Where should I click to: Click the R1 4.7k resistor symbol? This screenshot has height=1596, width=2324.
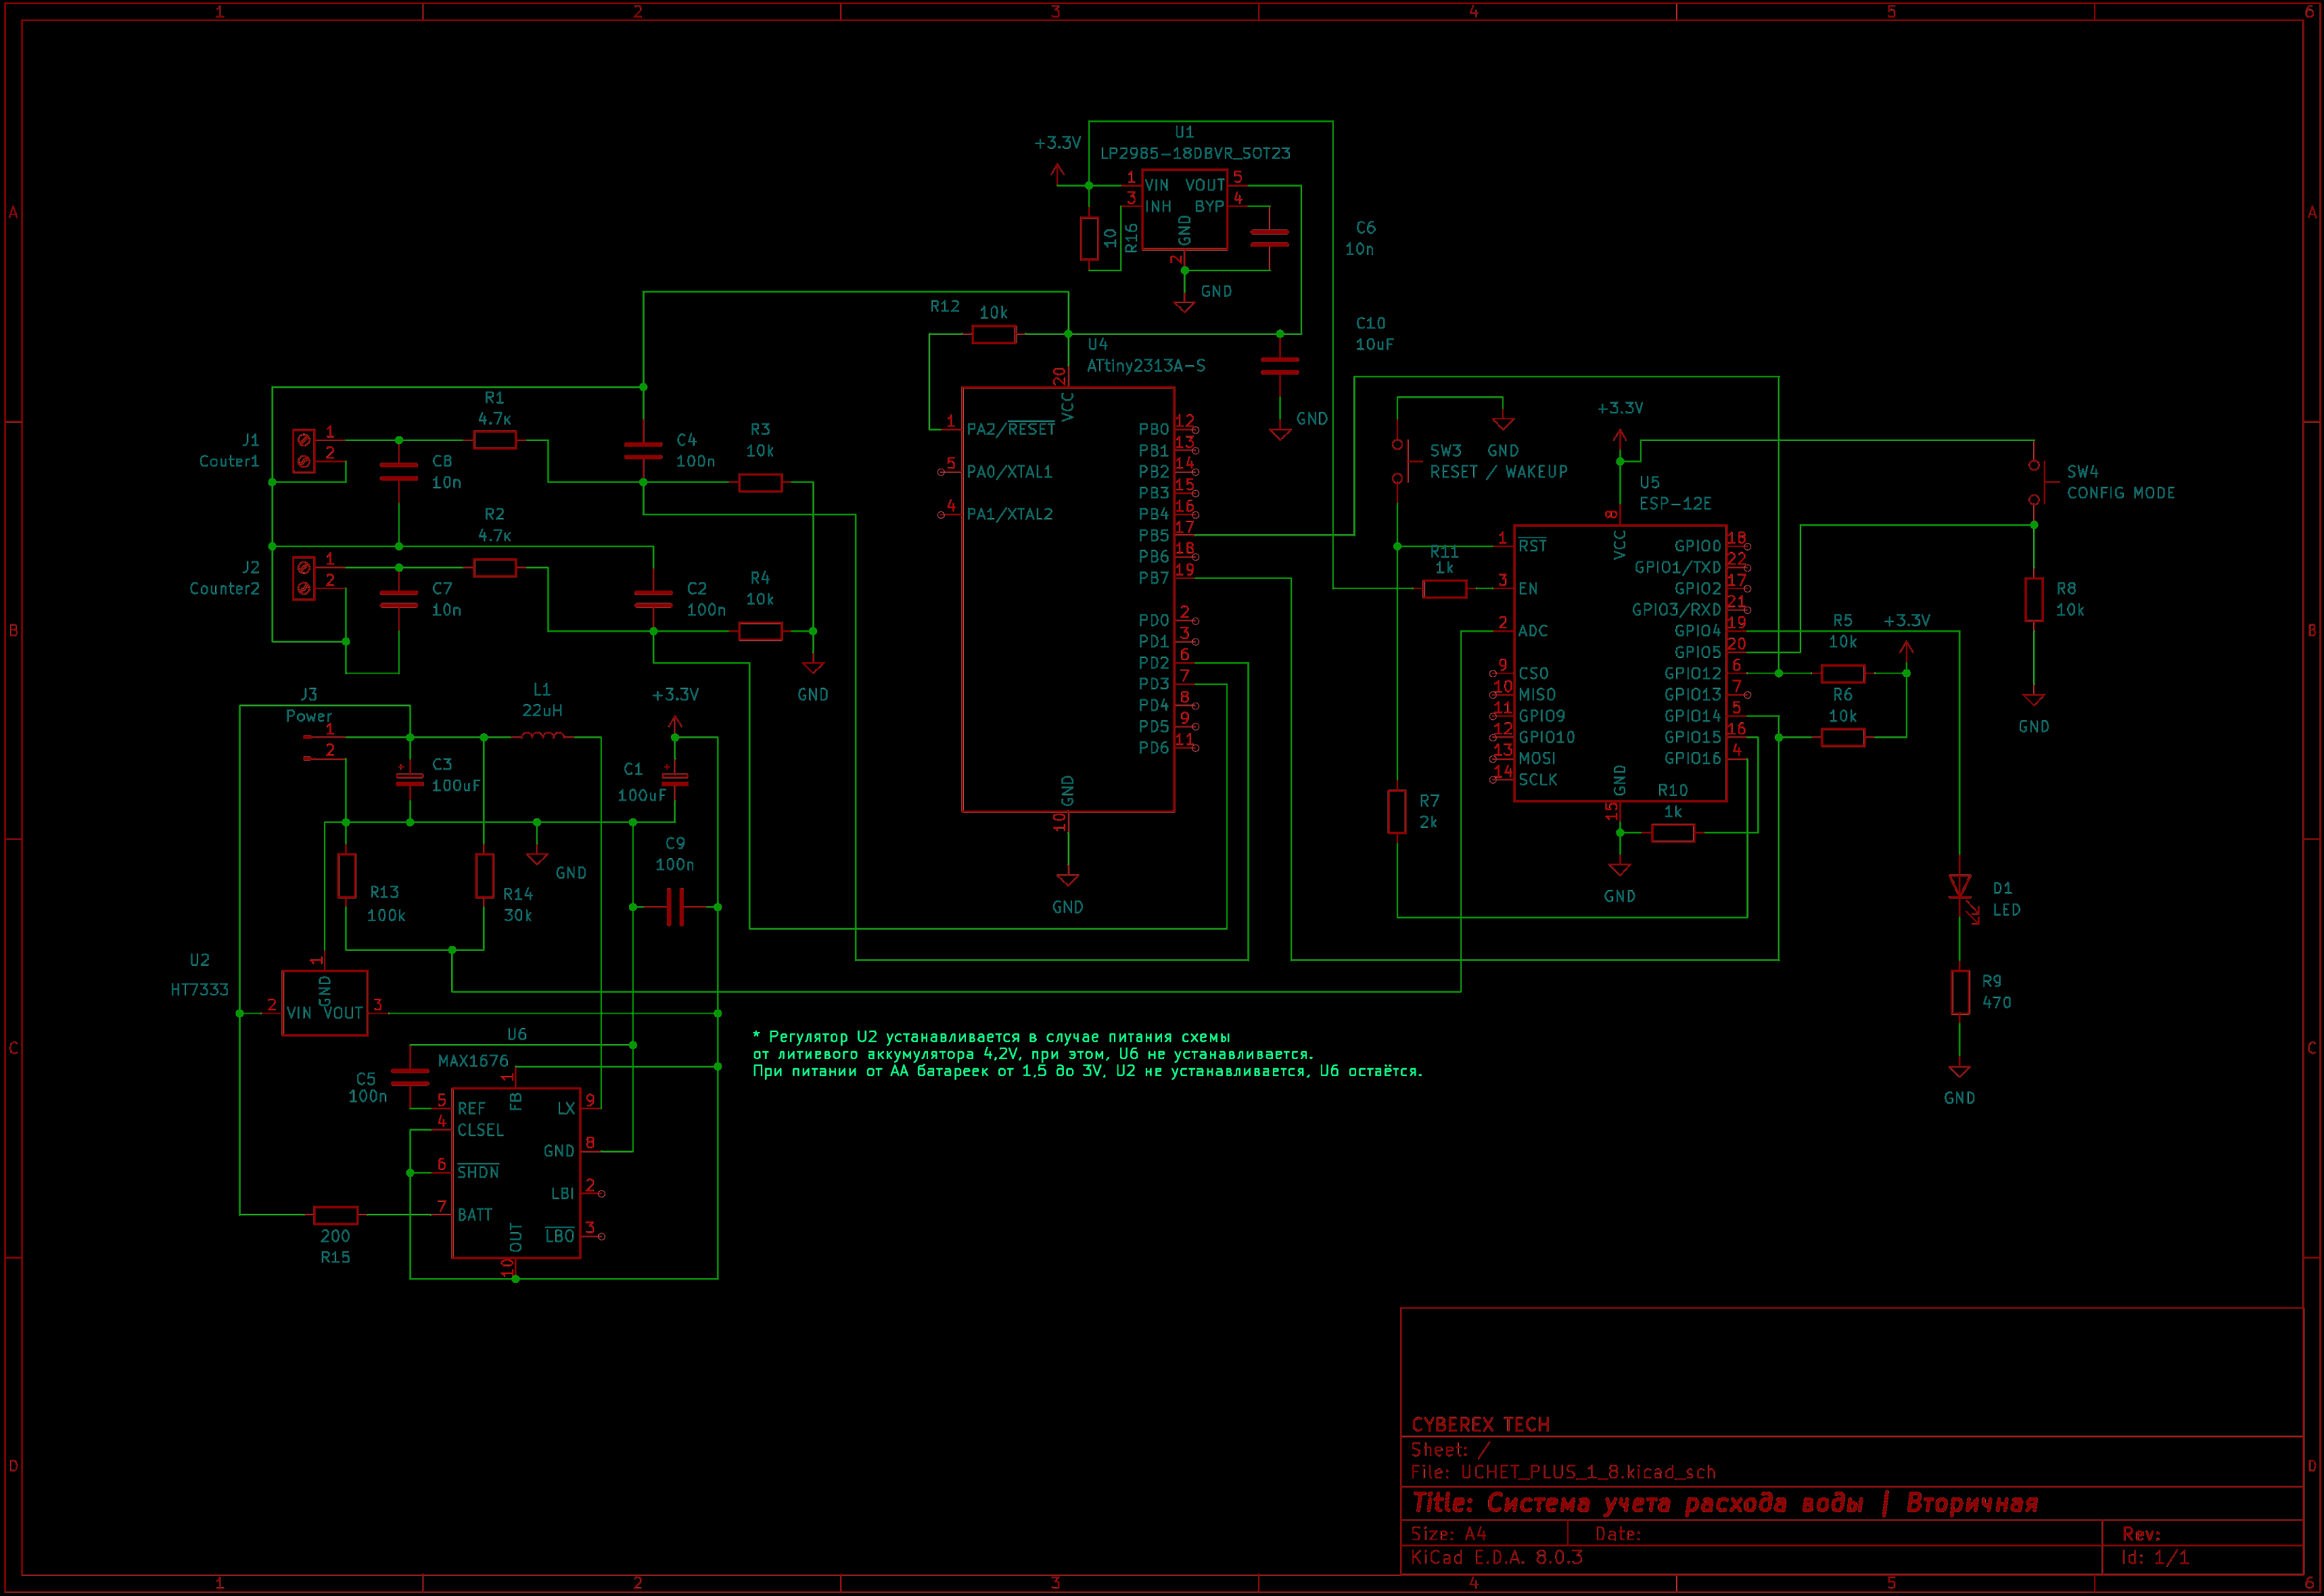(x=495, y=440)
